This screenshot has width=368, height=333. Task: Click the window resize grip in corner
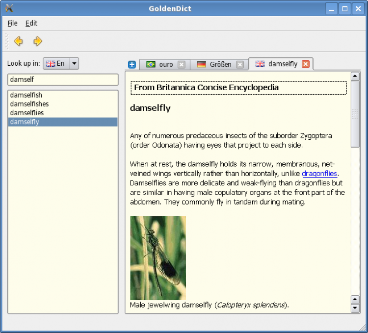click(363, 327)
